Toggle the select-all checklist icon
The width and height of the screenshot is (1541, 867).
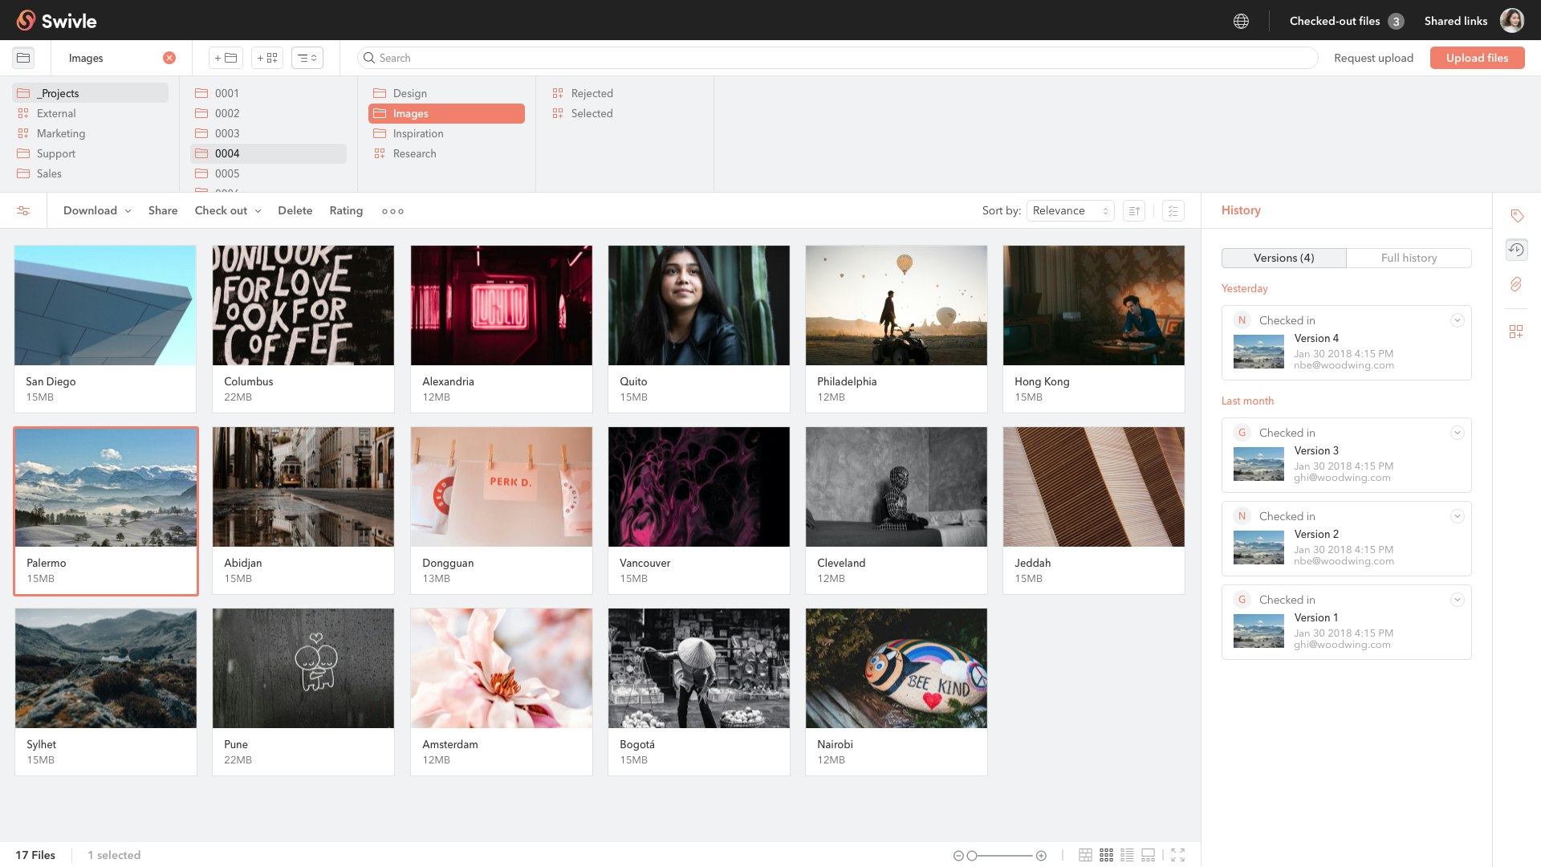pyautogui.click(x=1173, y=211)
